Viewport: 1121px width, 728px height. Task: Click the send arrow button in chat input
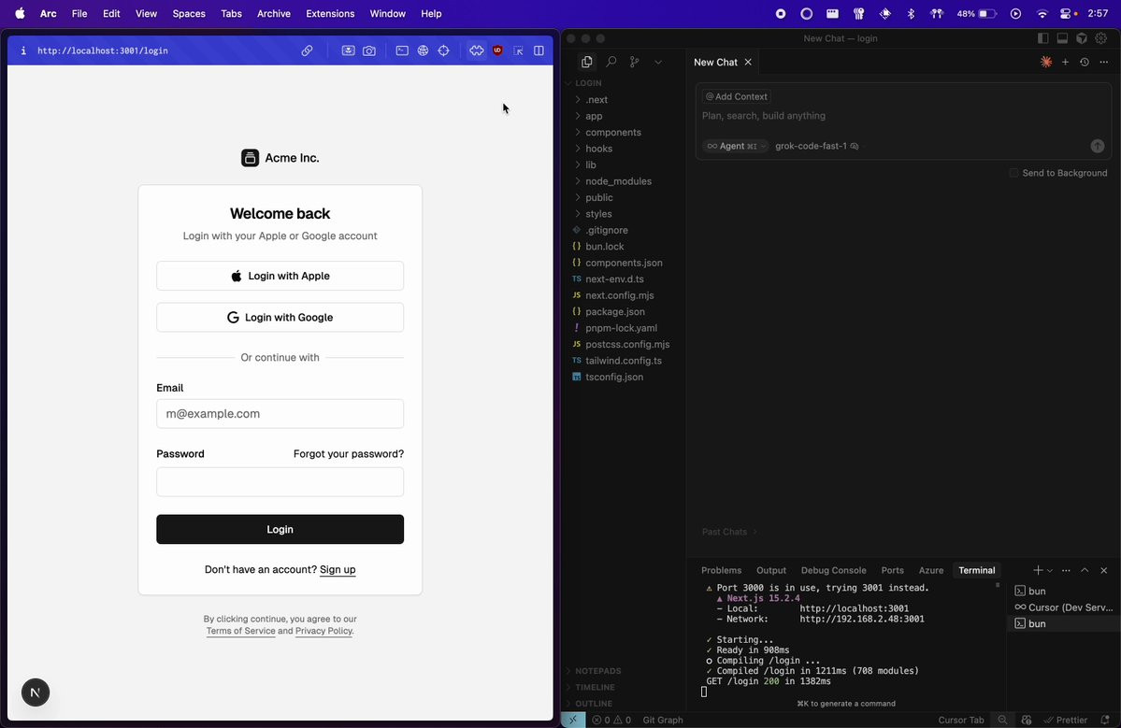tap(1098, 146)
